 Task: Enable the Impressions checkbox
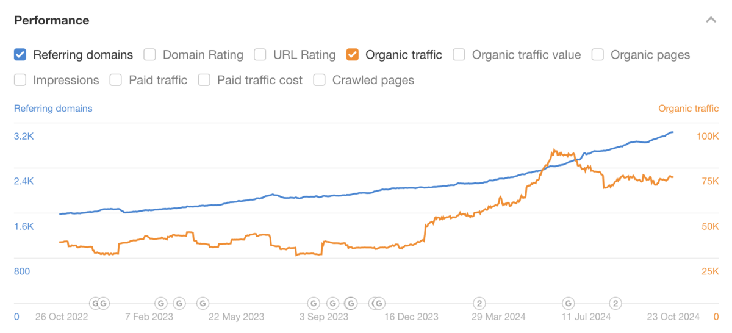(x=20, y=80)
